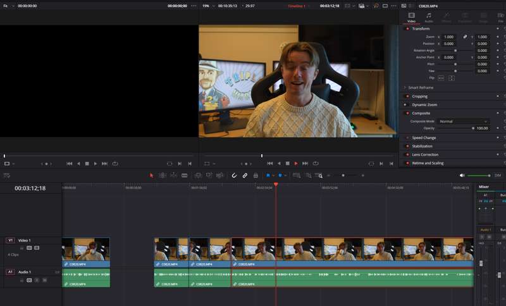Viewport: 506px width, 306px height.
Task: Disable the Cropping section toggle
Action: [407, 96]
